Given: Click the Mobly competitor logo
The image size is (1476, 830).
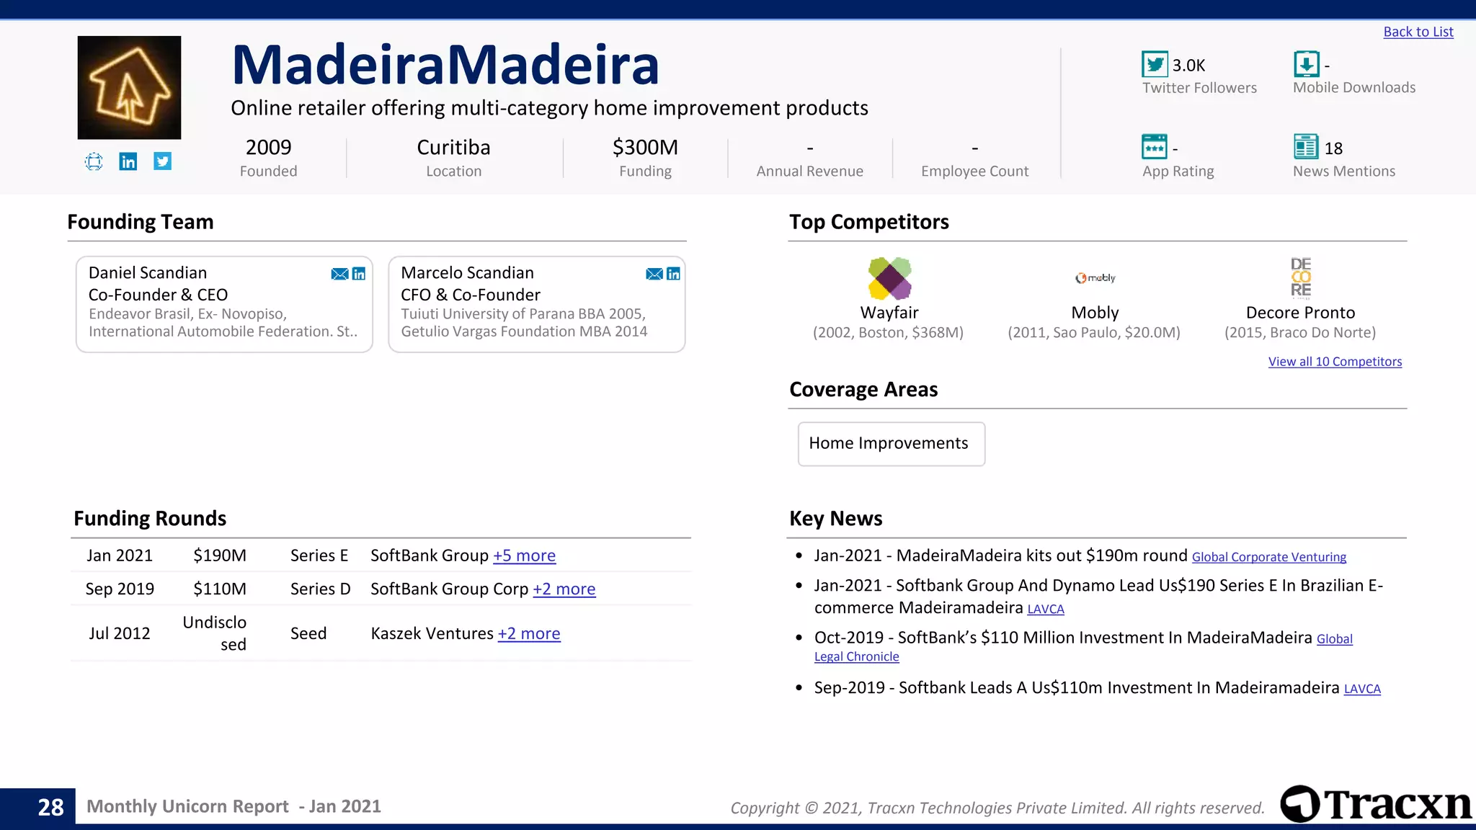Looking at the screenshot, I should [1095, 278].
